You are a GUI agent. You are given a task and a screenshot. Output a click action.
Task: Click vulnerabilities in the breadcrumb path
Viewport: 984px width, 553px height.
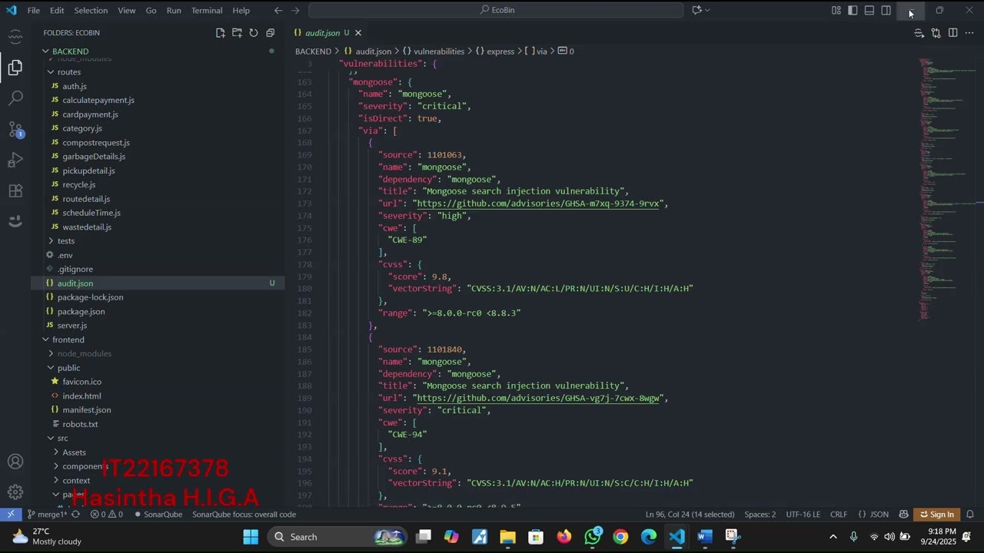pos(439,51)
